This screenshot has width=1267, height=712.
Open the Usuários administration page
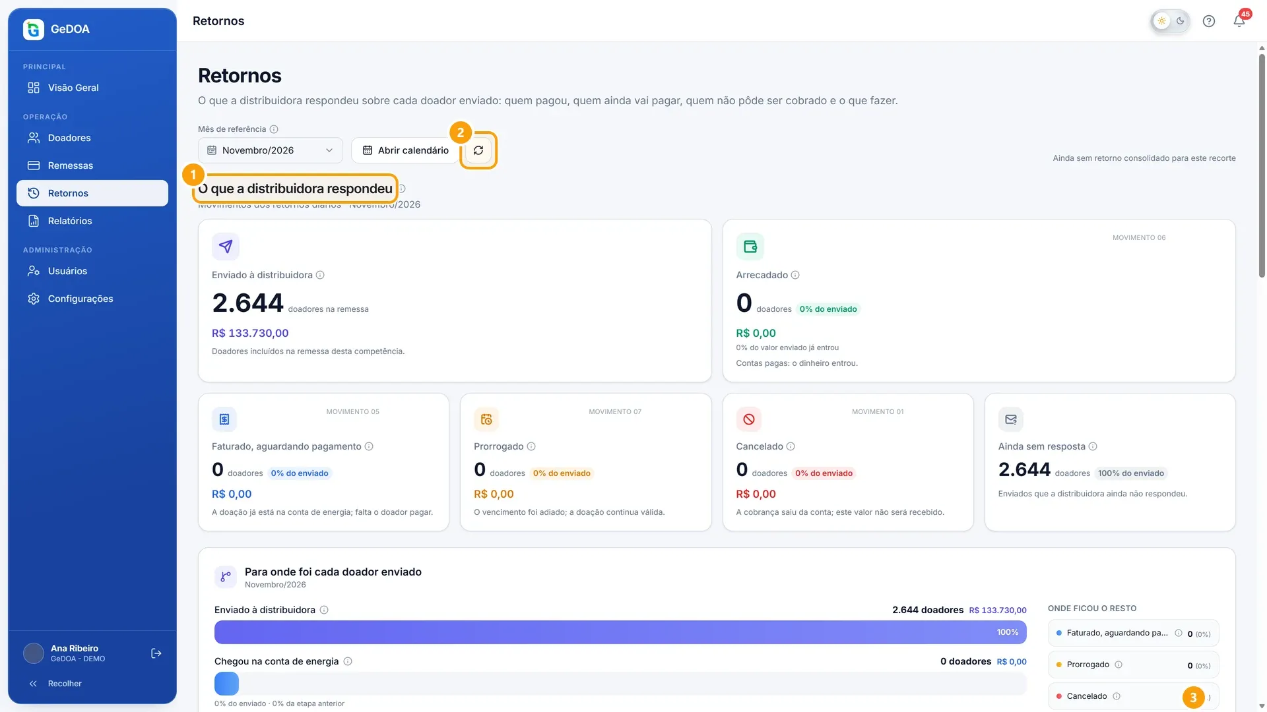92,271
